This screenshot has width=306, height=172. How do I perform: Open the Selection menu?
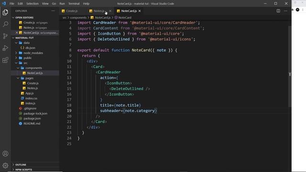coord(33,3)
